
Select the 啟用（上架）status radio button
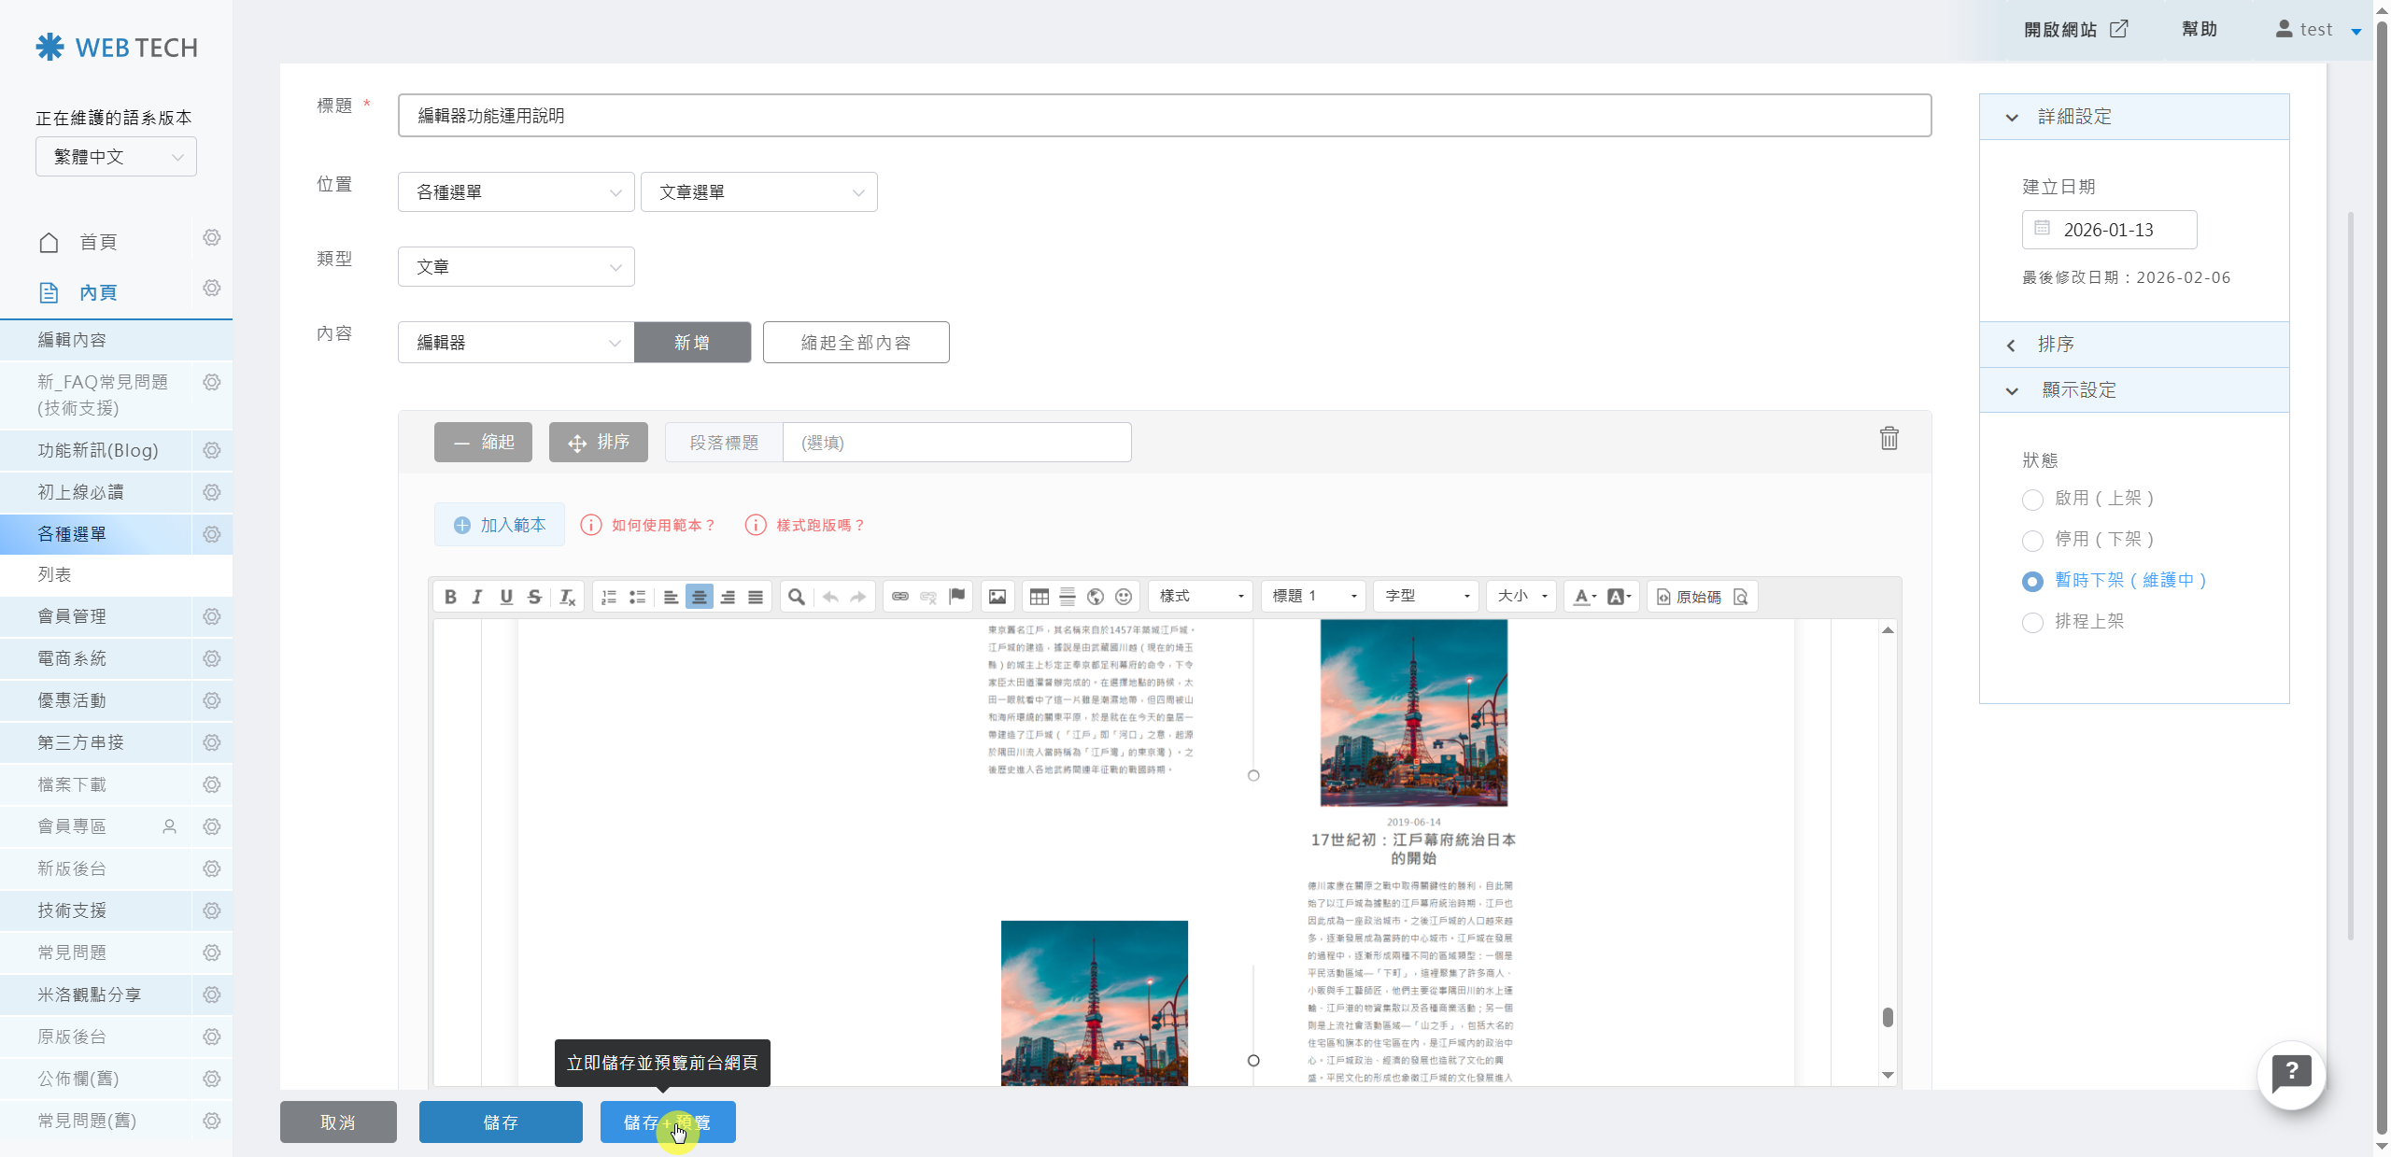[x=2032, y=499]
